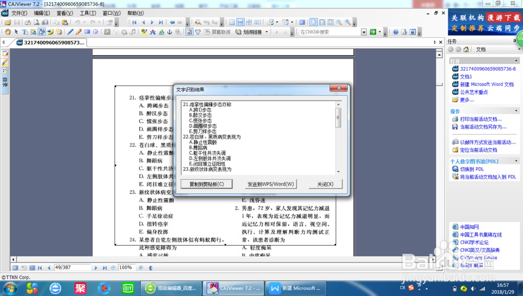Open the 帮助(H) menu
This screenshot has height=296, width=523.
(135, 13)
